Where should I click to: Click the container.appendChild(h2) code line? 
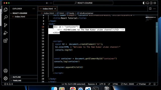(68, 67)
